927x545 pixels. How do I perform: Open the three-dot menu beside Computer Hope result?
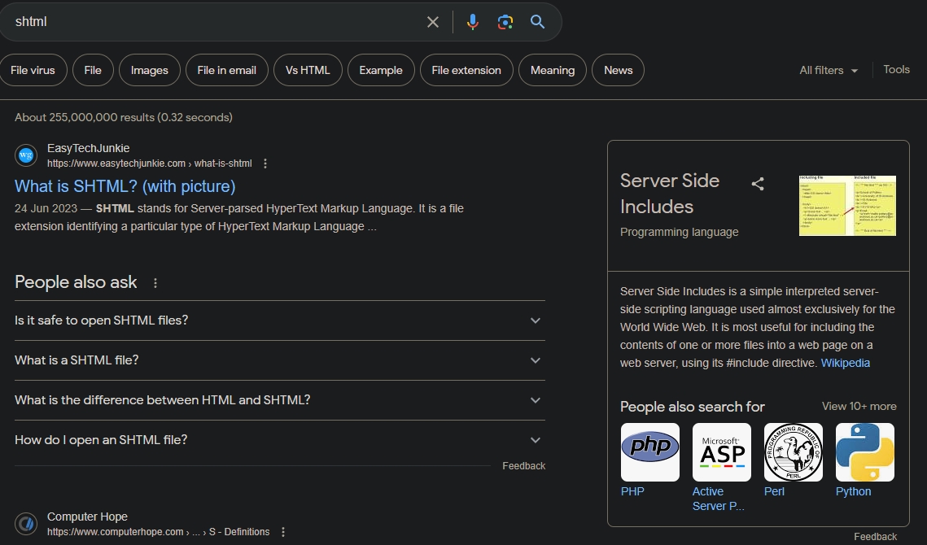pos(283,532)
